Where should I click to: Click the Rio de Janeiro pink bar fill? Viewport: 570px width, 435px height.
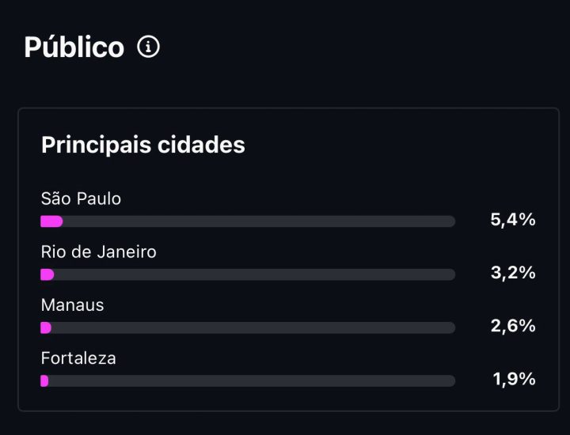click(47, 274)
